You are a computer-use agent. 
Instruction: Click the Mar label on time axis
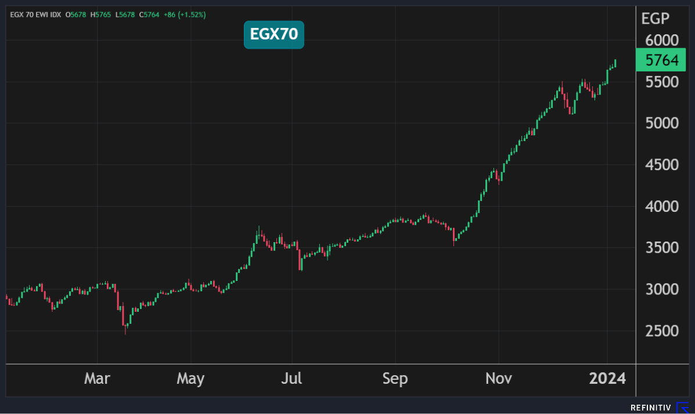97,379
